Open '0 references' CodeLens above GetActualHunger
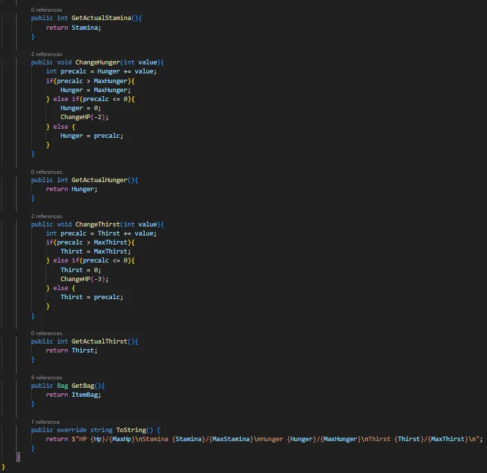 point(46,172)
